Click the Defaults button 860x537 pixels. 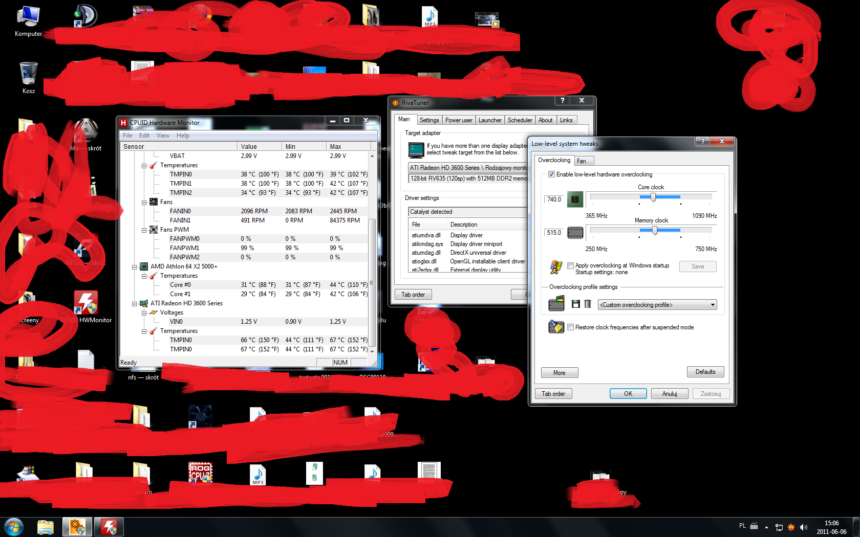point(705,372)
